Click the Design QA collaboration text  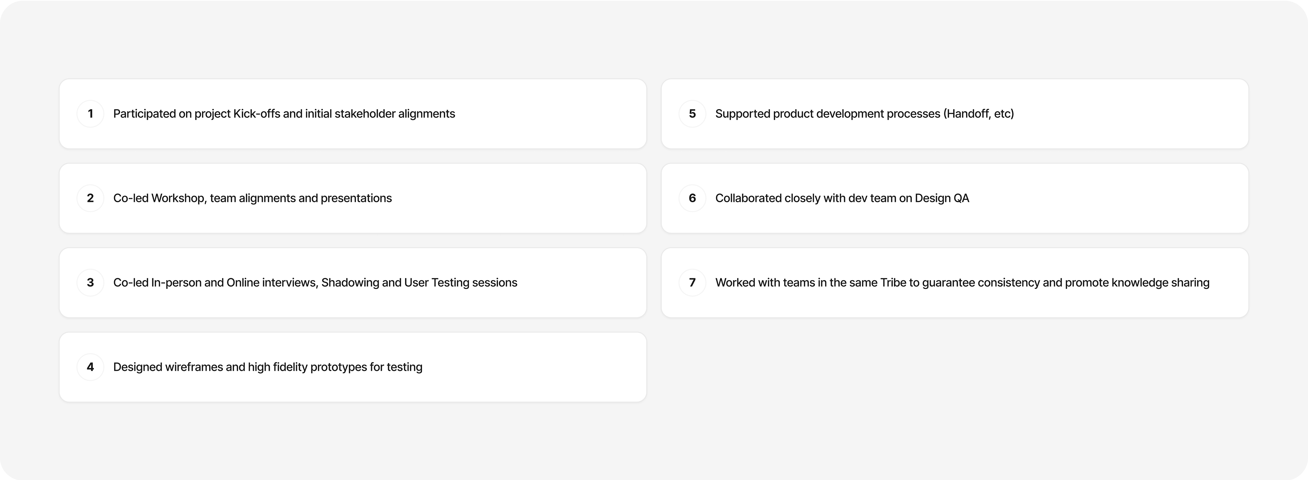pyautogui.click(x=842, y=198)
